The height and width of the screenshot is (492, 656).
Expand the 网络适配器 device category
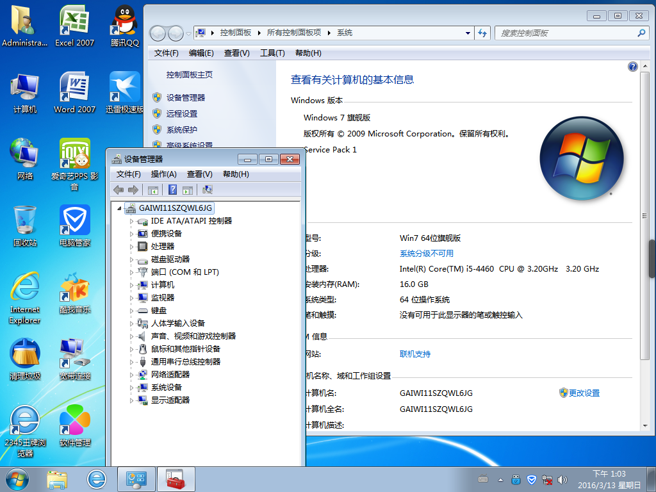[x=132, y=375]
